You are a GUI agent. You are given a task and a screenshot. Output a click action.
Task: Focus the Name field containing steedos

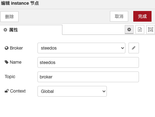click(88, 62)
